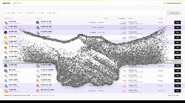Image resolution: width=185 pixels, height=103 pixels.
Task: Collapse the Above (8) section
Action: click(x=8, y=61)
